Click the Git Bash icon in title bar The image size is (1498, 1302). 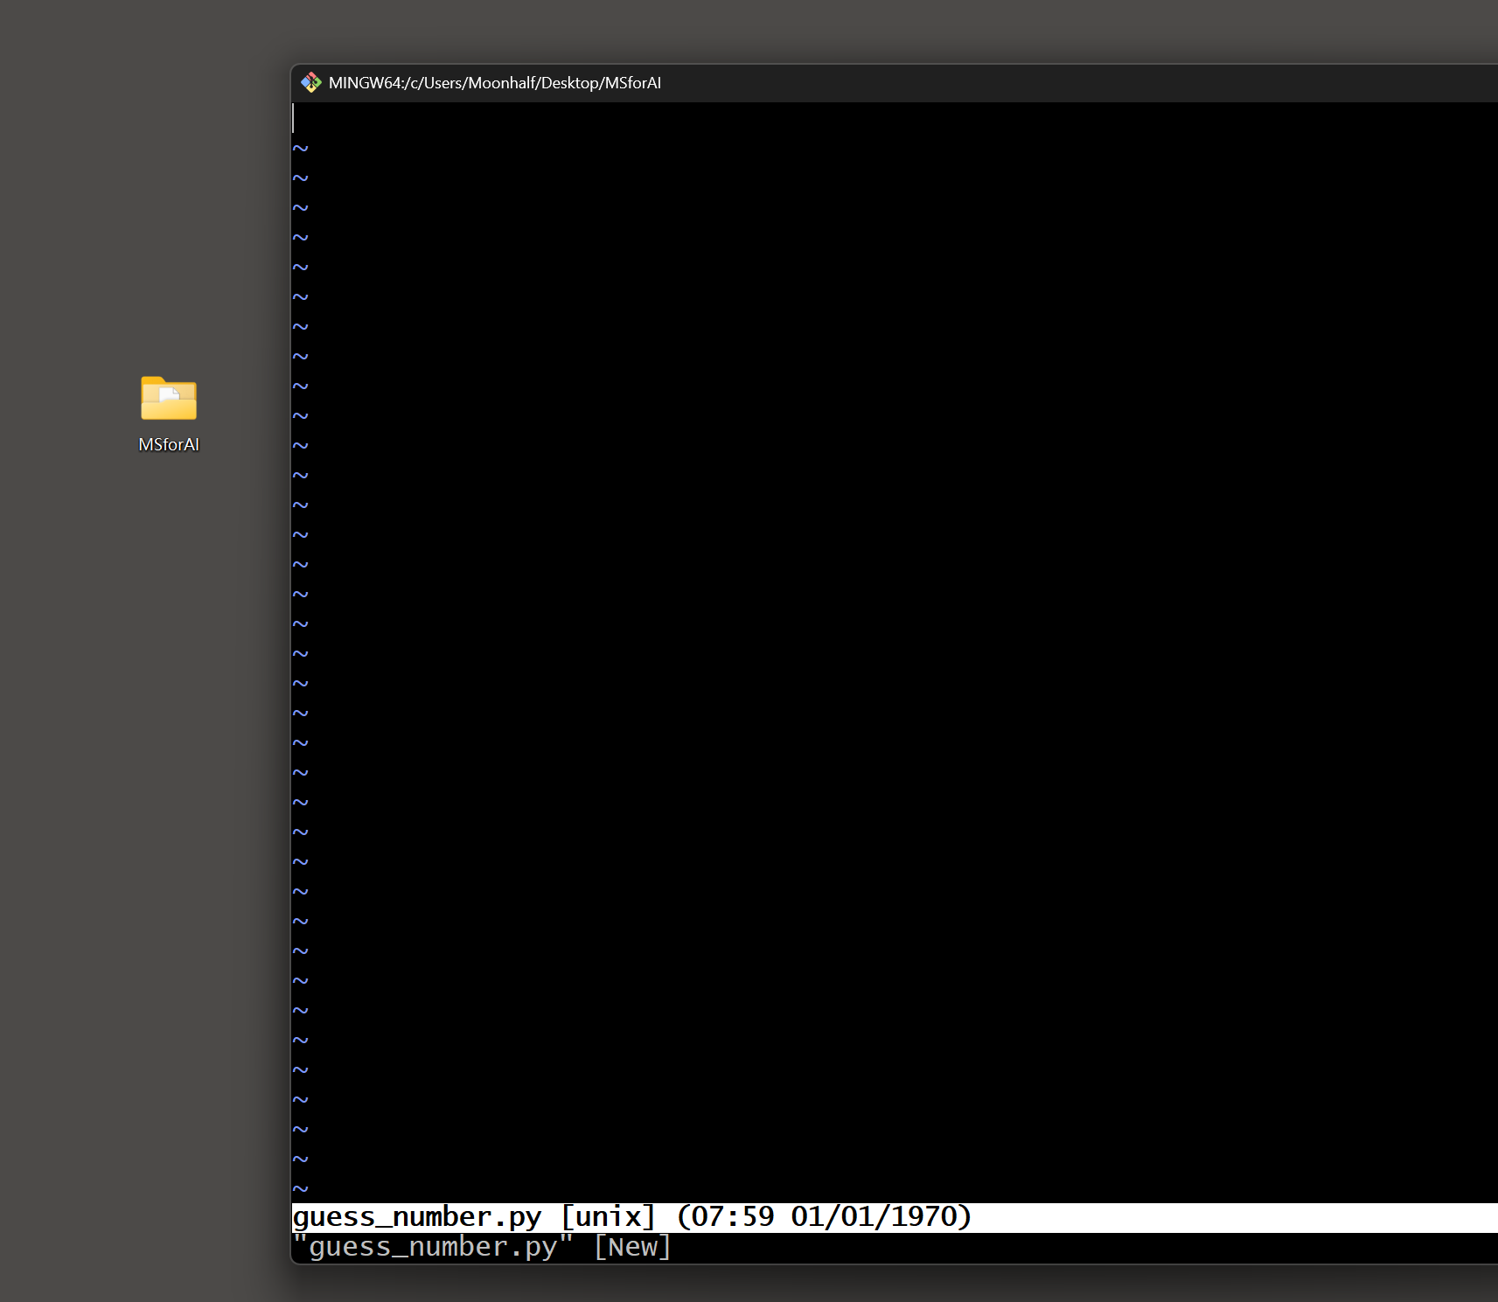pyautogui.click(x=311, y=83)
